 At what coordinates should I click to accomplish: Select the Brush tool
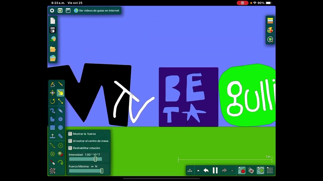pos(52,111)
